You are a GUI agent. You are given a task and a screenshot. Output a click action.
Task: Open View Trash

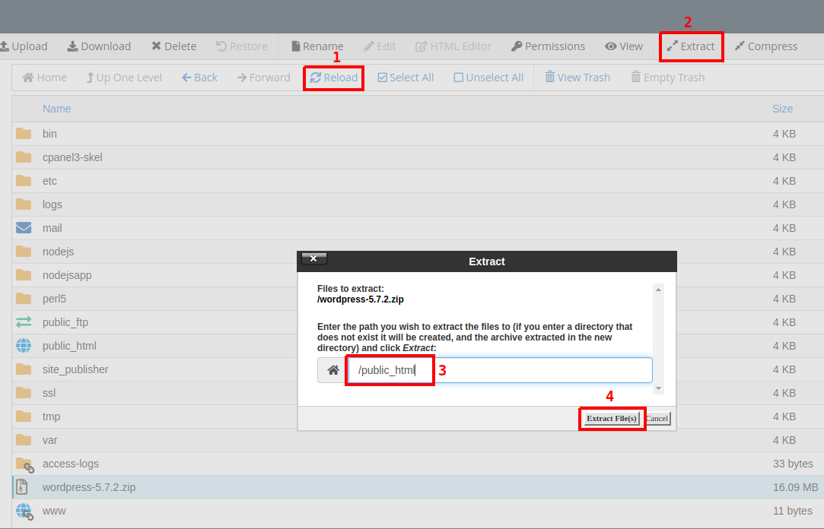click(577, 78)
